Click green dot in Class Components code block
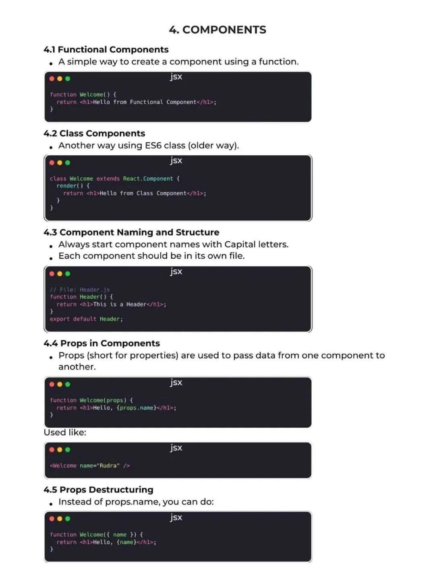This screenshot has width=435, height=581. coord(68,163)
